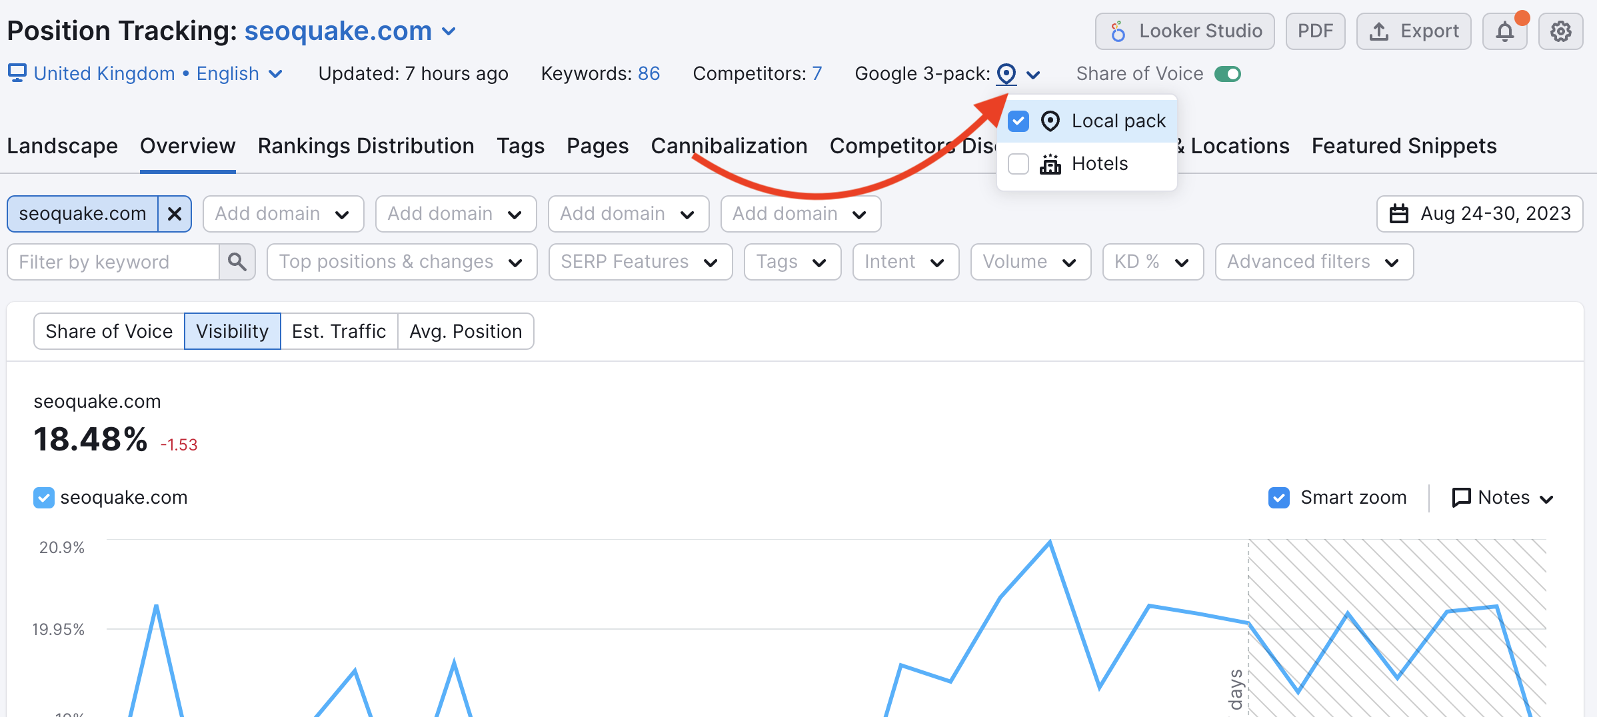1597x717 pixels.
Task: Click the Updated 7 hours ago text
Action: (x=413, y=73)
